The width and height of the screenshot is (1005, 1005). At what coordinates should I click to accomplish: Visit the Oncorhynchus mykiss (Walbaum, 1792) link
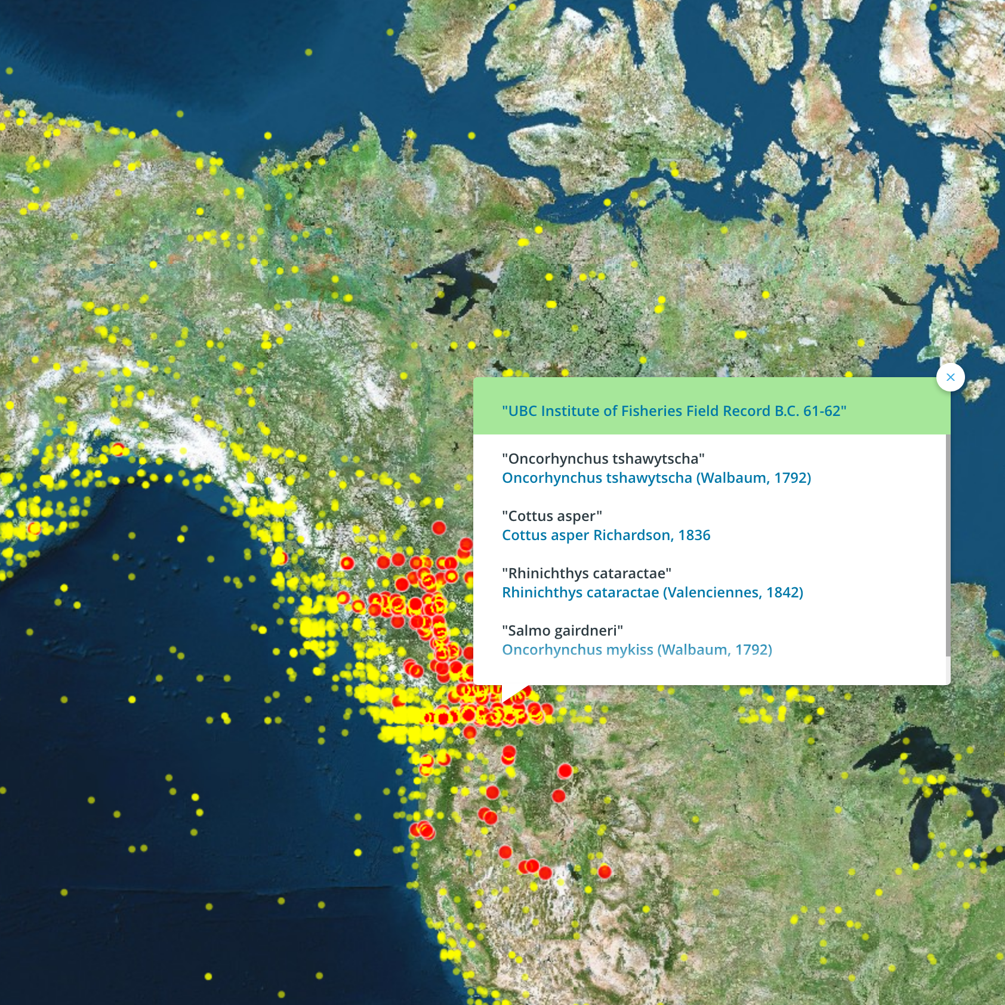[637, 650]
